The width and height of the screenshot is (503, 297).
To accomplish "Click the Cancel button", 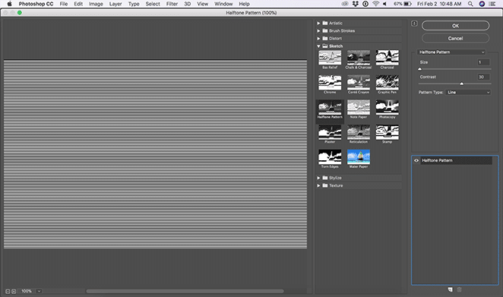I will (456, 38).
